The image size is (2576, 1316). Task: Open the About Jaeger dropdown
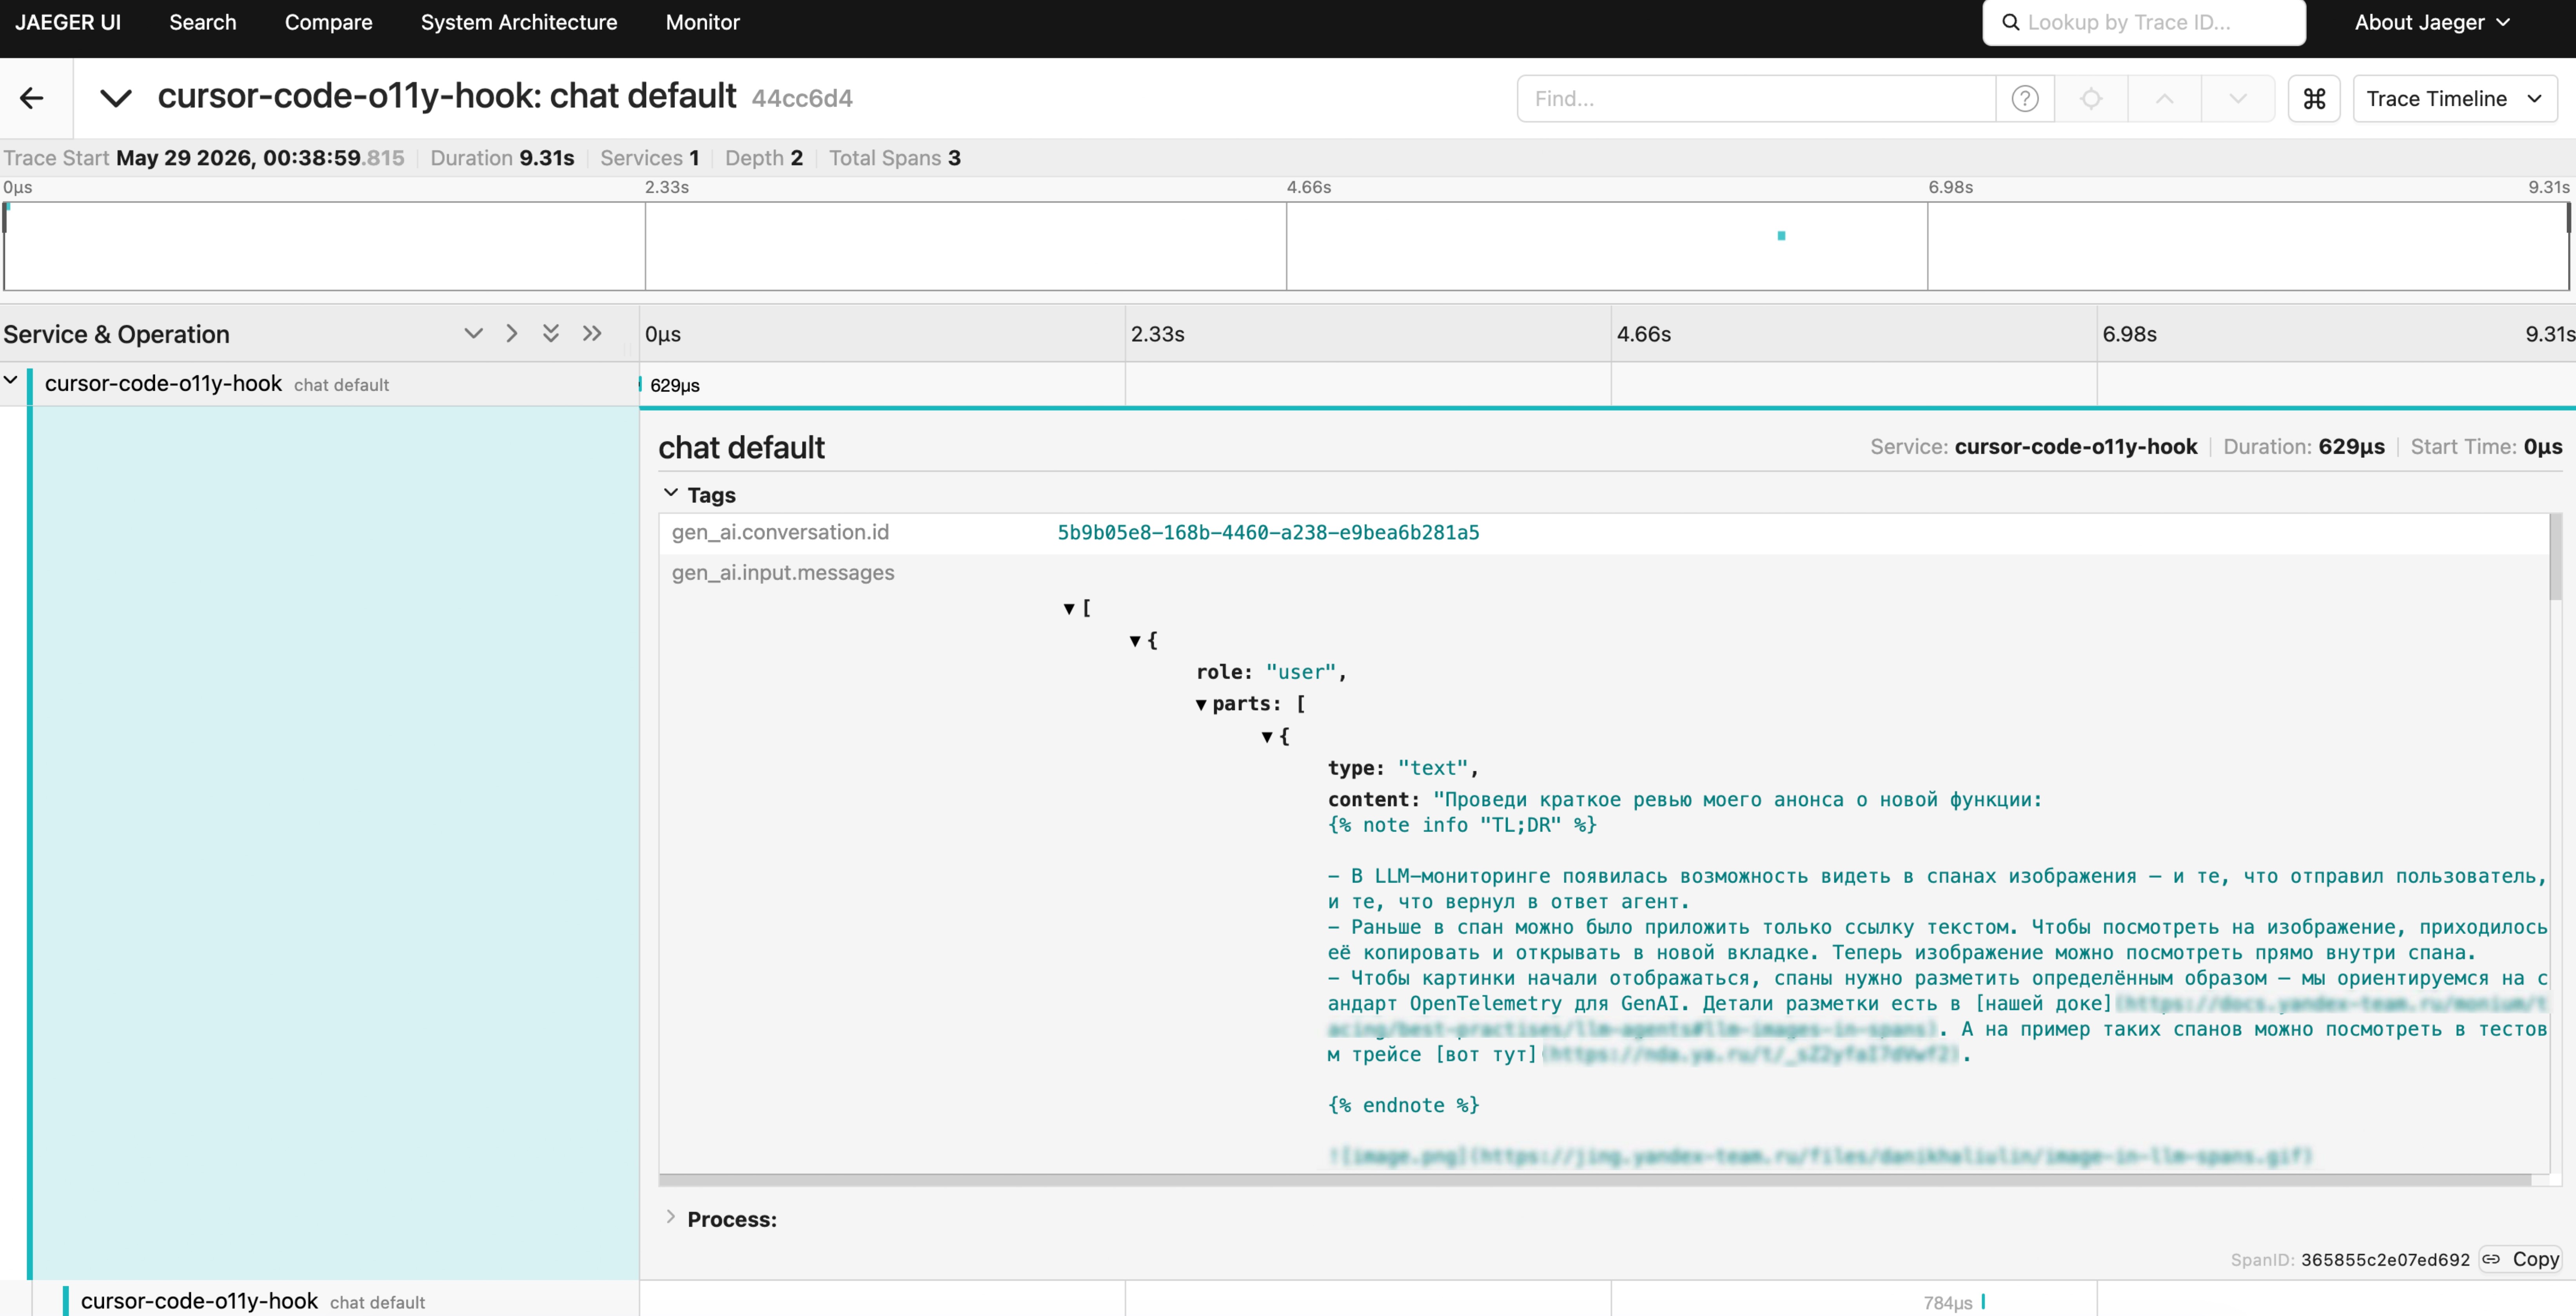coord(2432,22)
